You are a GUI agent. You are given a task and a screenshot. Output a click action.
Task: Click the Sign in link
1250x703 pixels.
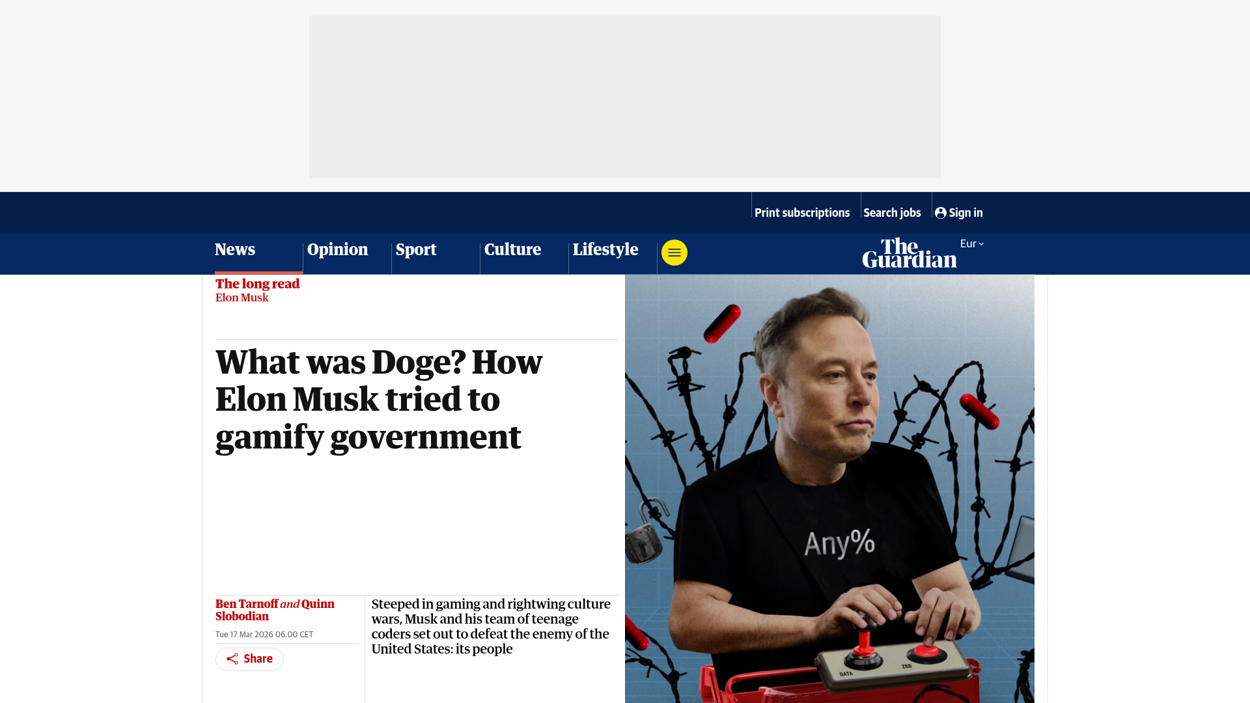[959, 213]
